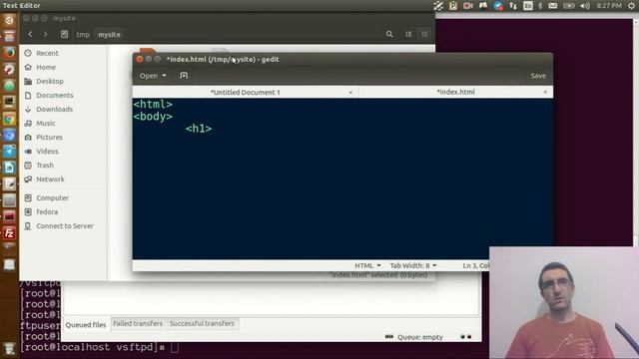Create a new document in gedit
This screenshot has height=359, width=639.
click(184, 76)
